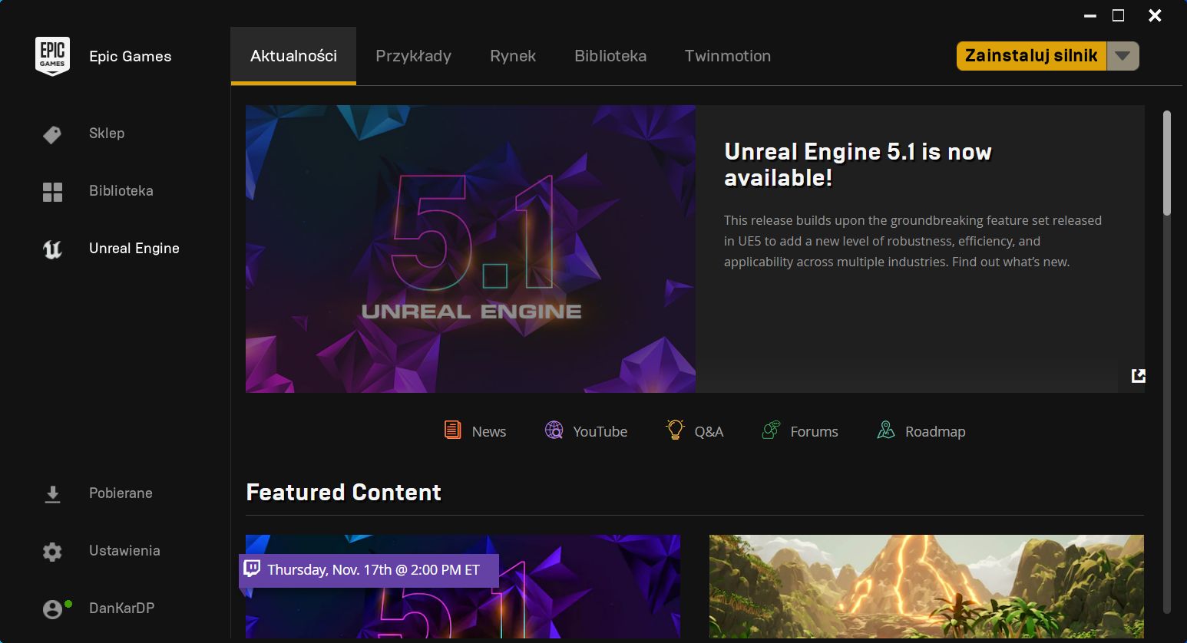Screen dimensions: 1187x643
Task: Open the Ustawienia gear icon
Action: 52,552
